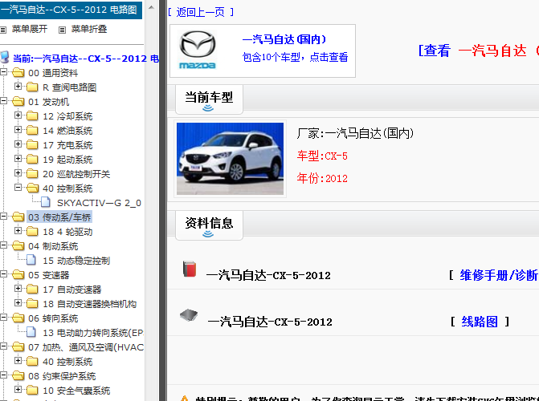The width and height of the screenshot is (539, 401).
Task: Click the gray chip icon beside the wiring diagram row
Action: pyautogui.click(x=189, y=315)
